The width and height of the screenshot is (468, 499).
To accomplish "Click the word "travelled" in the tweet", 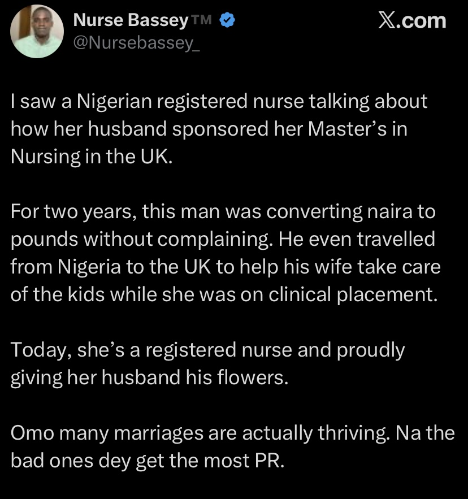I will [x=396, y=239].
